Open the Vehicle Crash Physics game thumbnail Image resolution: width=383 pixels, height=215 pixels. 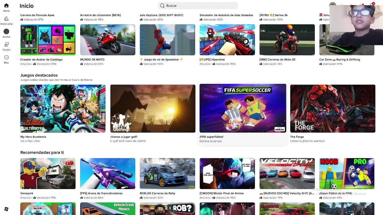[108, 209]
